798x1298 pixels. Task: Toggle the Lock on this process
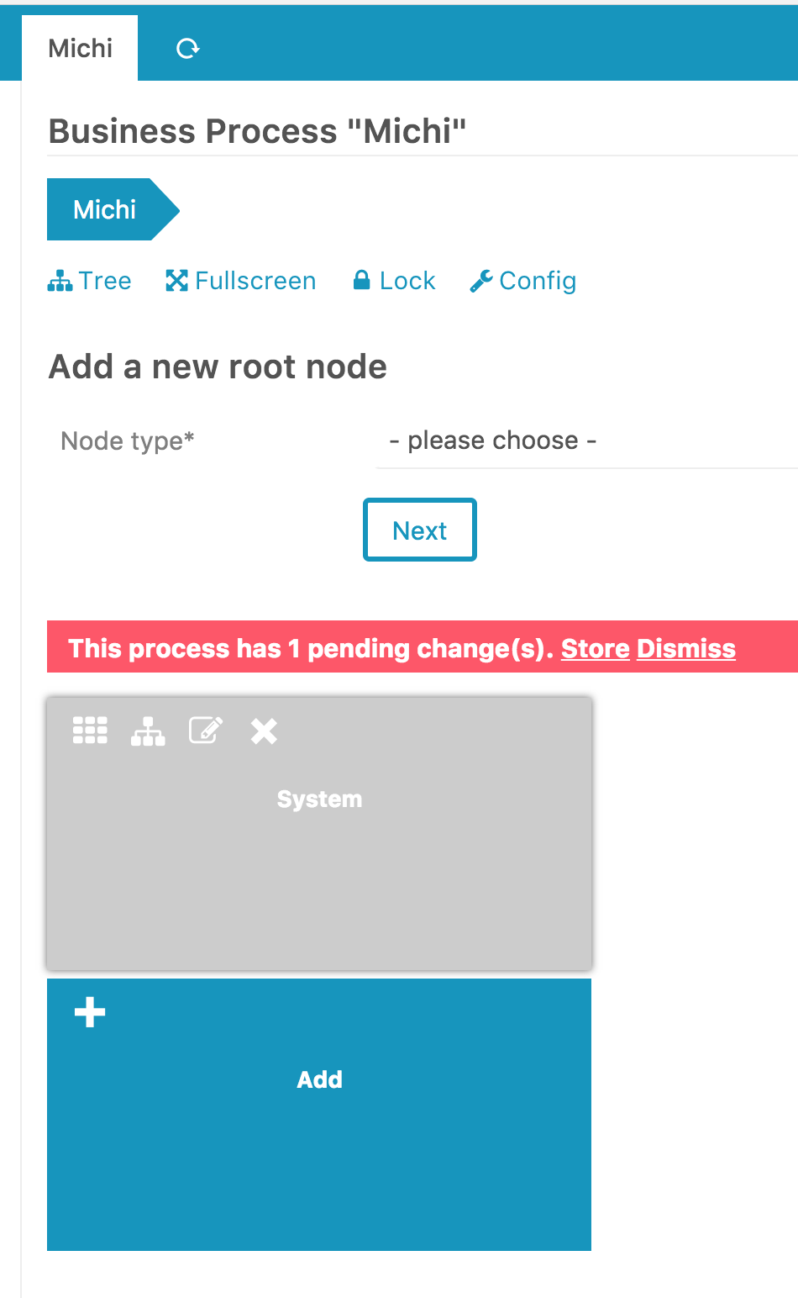[x=392, y=280]
